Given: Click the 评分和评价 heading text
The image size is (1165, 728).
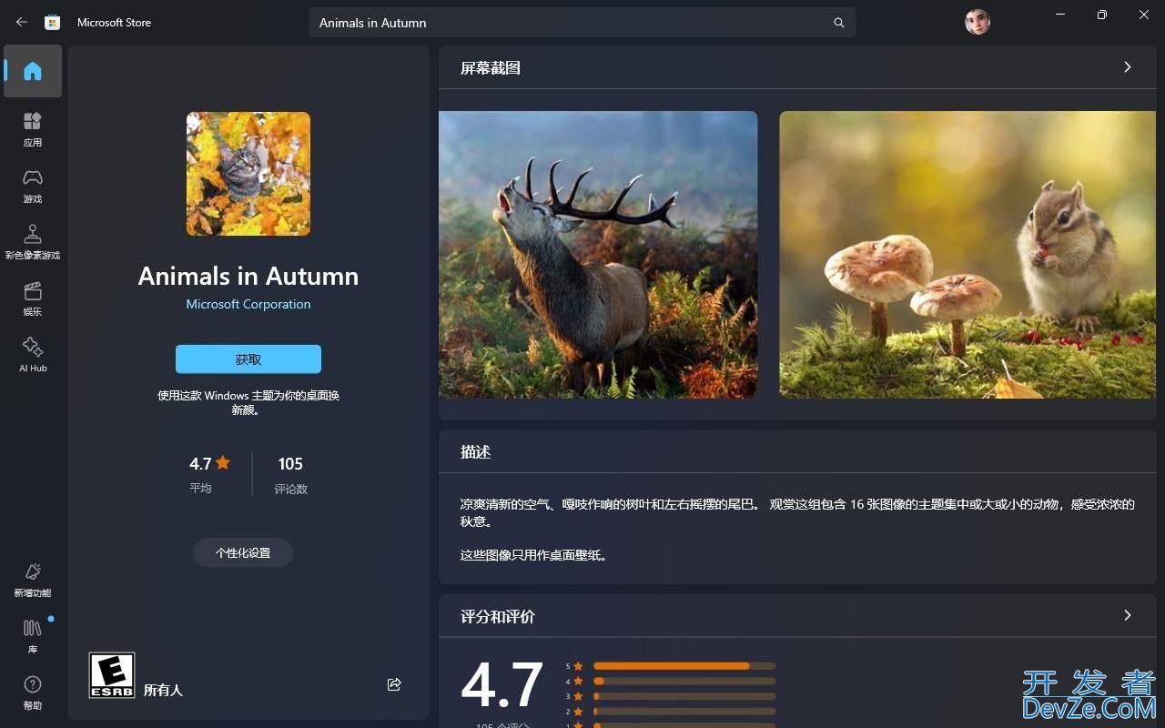Looking at the screenshot, I should click(498, 617).
